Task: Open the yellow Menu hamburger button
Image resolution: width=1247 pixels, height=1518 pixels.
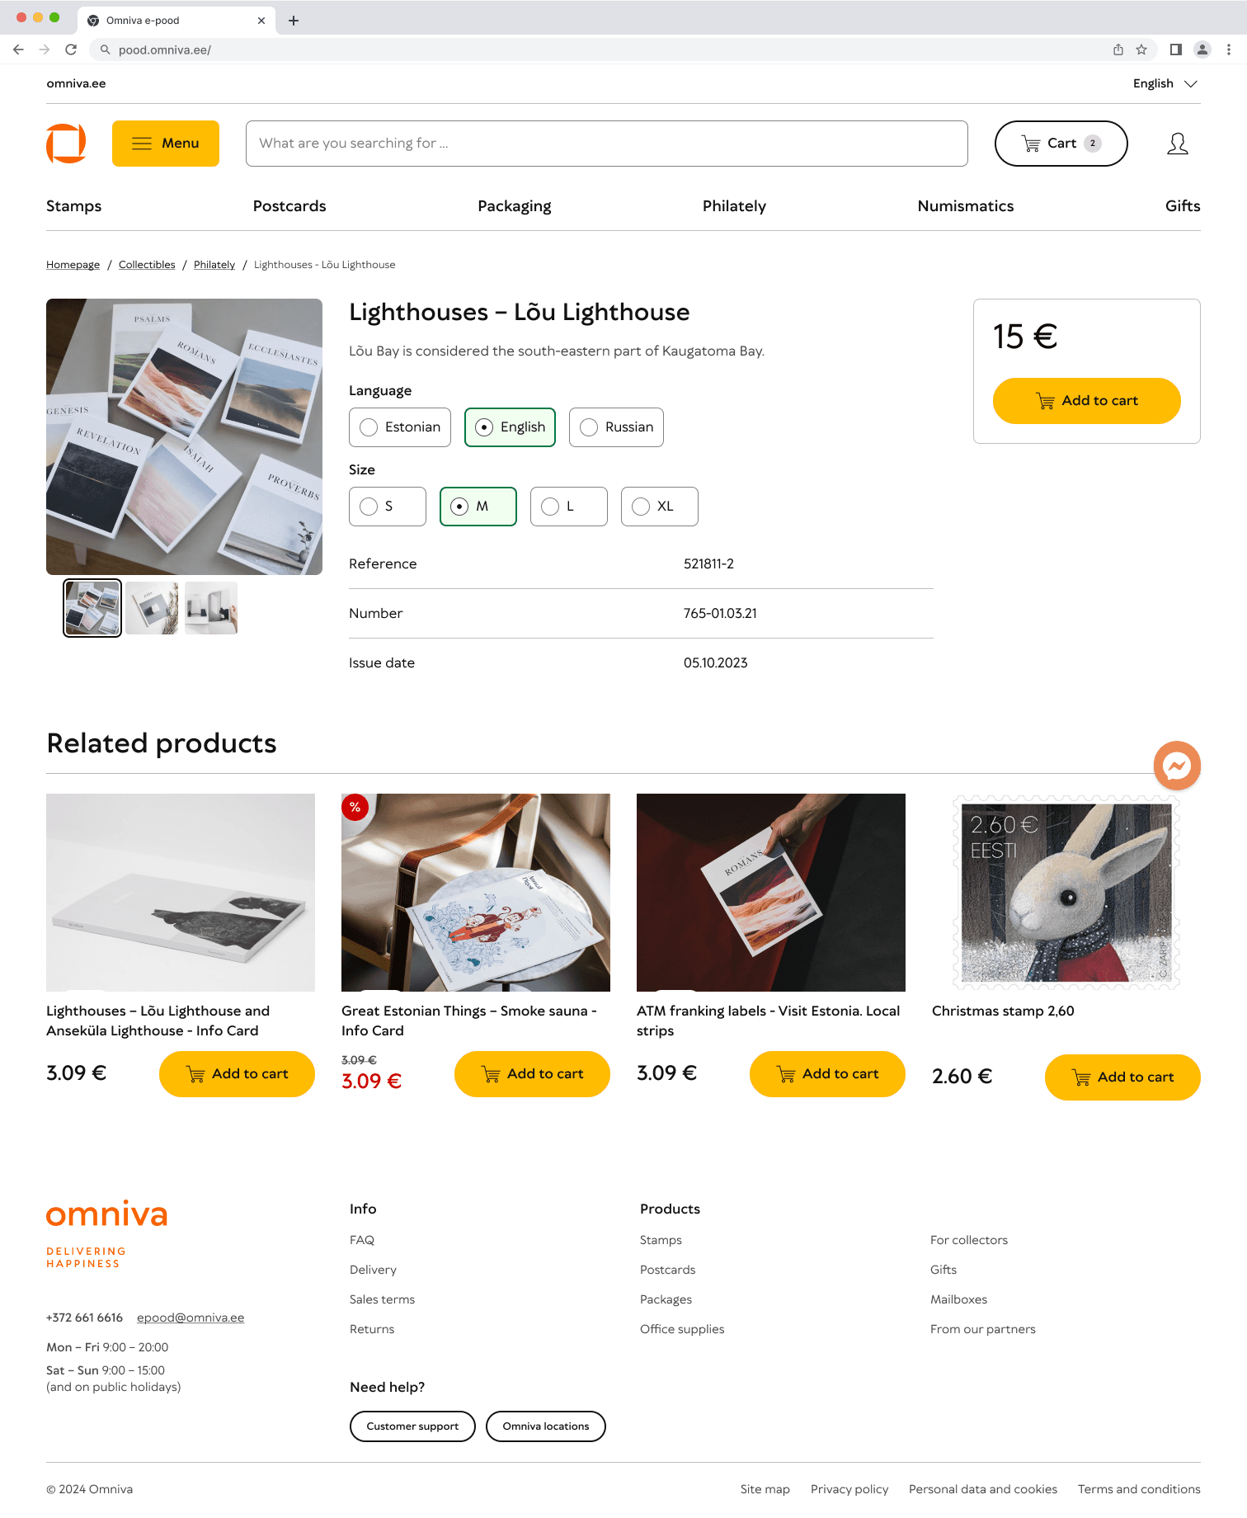Action: coord(166,144)
